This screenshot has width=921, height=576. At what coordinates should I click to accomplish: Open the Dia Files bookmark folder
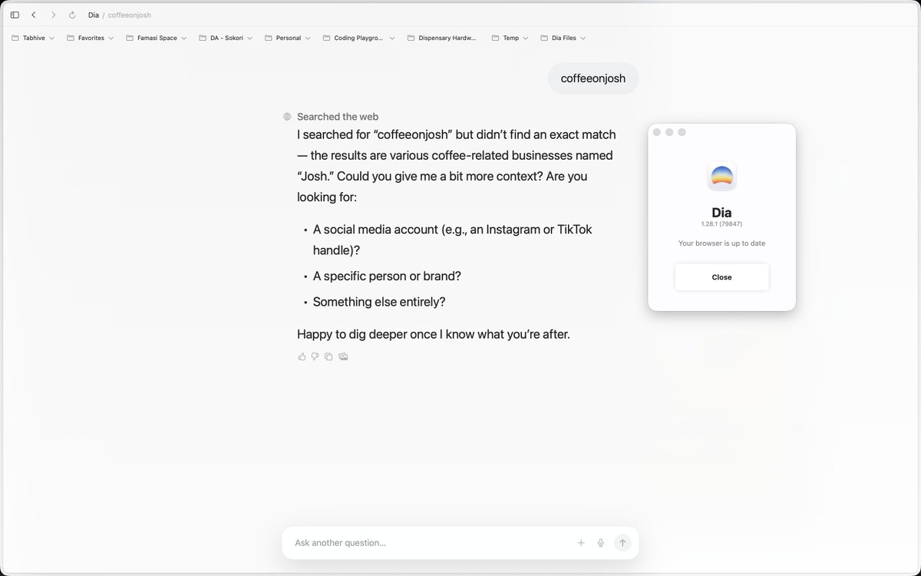pyautogui.click(x=563, y=38)
